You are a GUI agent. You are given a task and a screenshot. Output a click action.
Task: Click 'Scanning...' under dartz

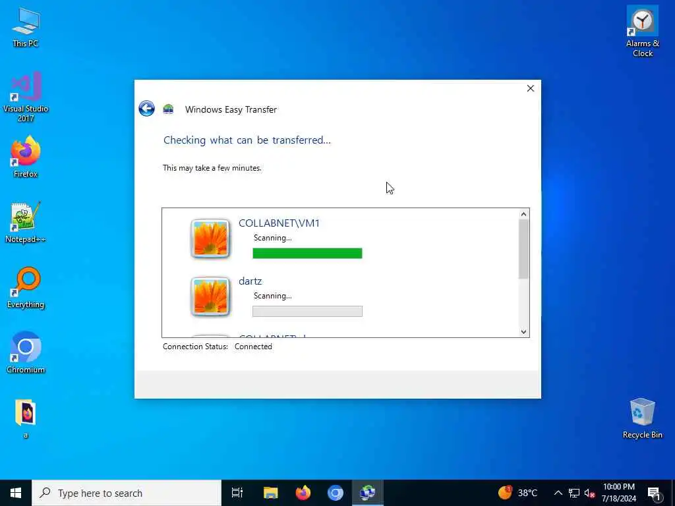272,296
